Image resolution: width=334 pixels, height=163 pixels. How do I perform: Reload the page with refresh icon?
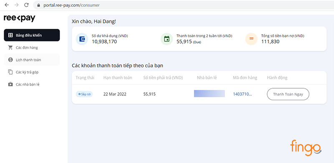(26, 5)
